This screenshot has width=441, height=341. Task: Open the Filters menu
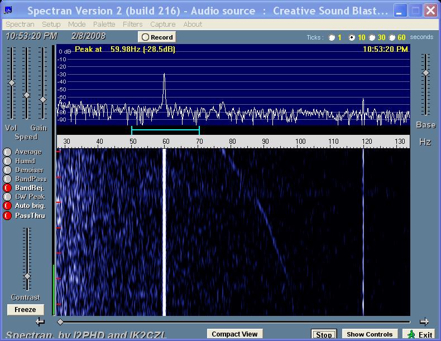(x=132, y=25)
